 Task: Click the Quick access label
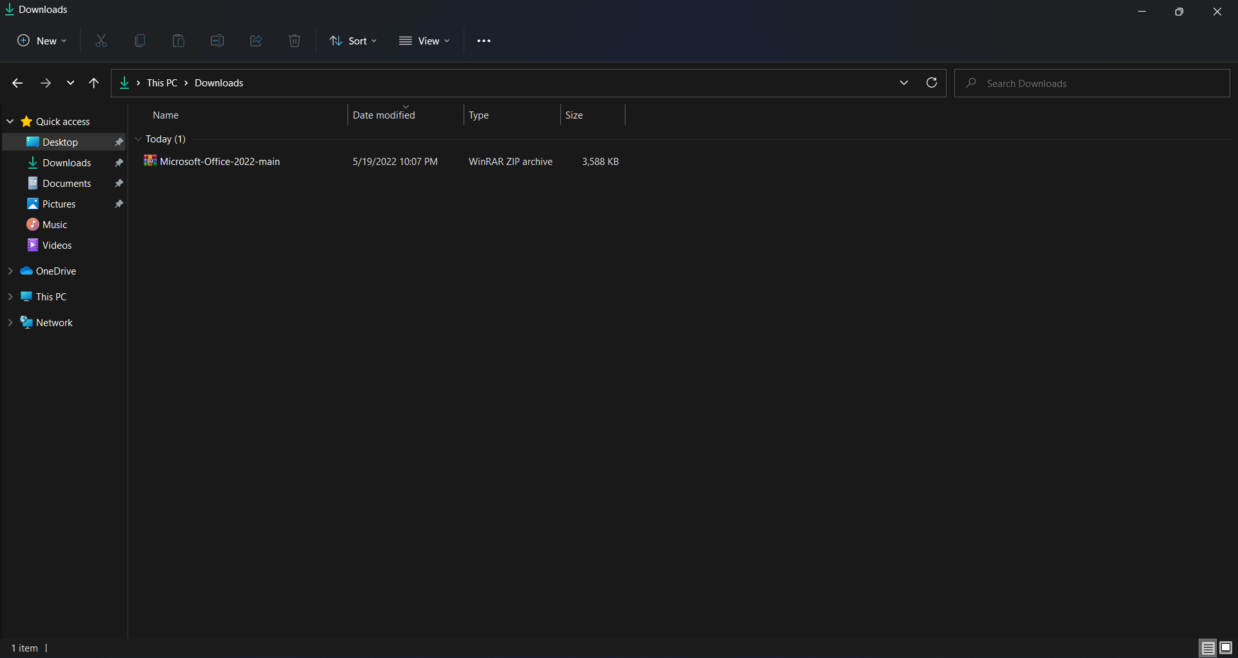63,121
